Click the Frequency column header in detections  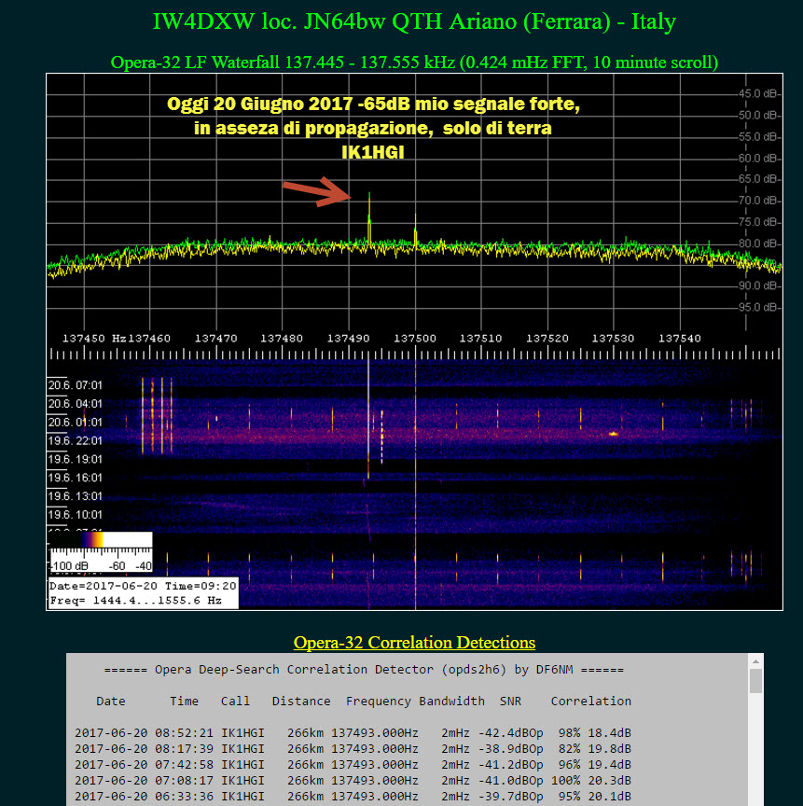(x=378, y=702)
